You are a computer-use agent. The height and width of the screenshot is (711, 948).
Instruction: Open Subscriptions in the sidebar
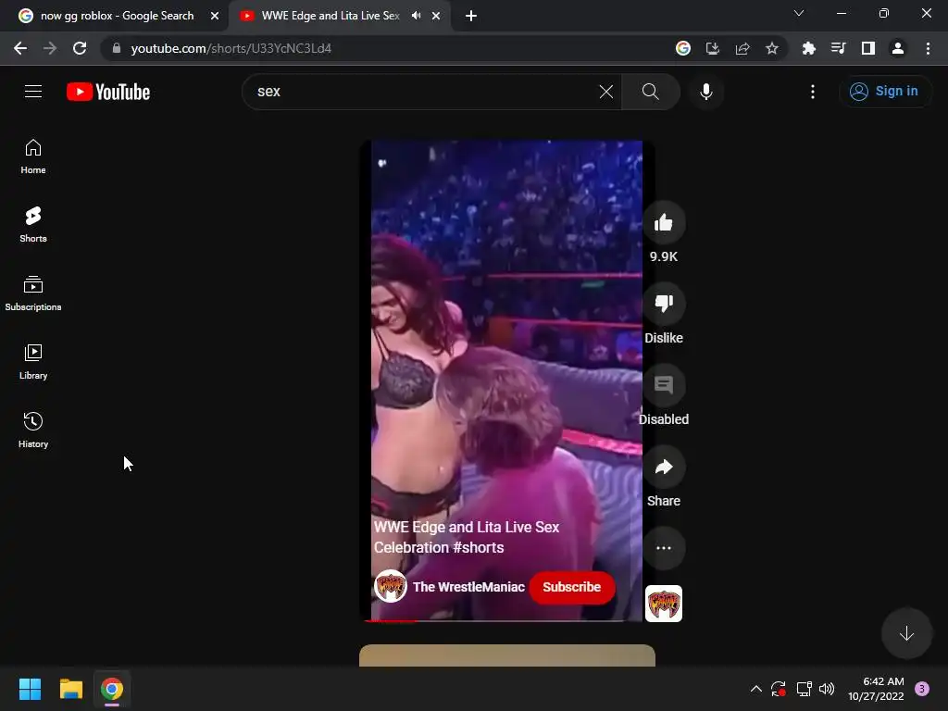pyautogui.click(x=33, y=293)
